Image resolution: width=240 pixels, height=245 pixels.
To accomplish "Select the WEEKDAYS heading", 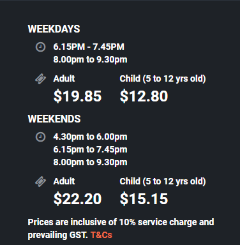I will point(54,29).
